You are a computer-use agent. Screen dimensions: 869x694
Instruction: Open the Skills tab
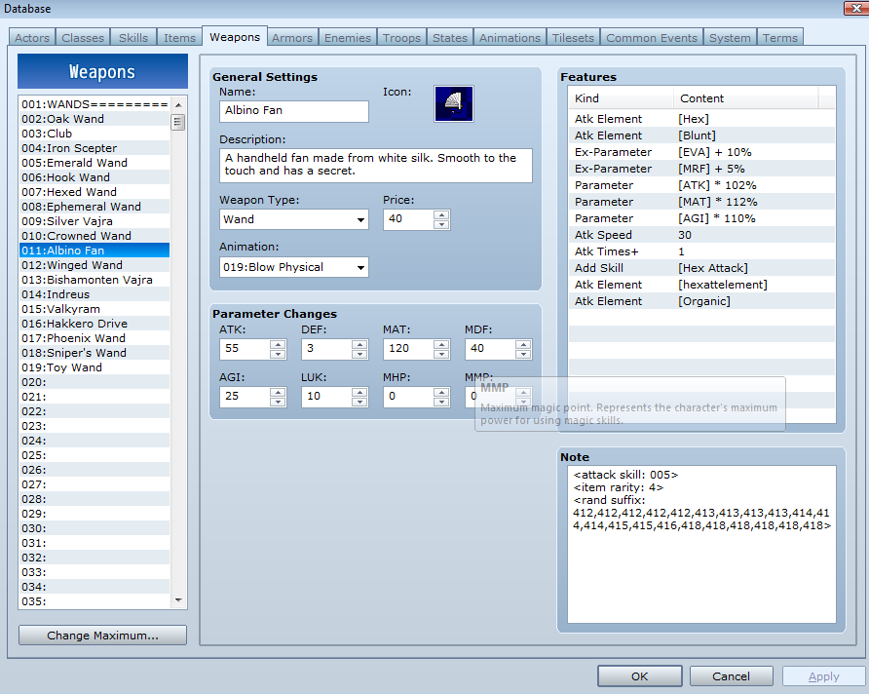[x=133, y=38]
